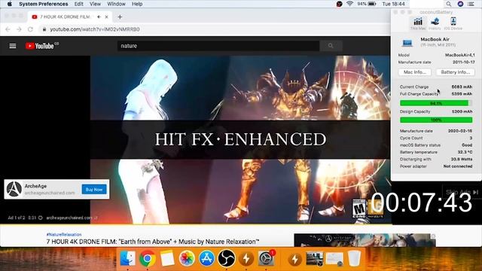Screen dimensions: 482x271
Task: Open the Trash in the dock
Action: 354,259
